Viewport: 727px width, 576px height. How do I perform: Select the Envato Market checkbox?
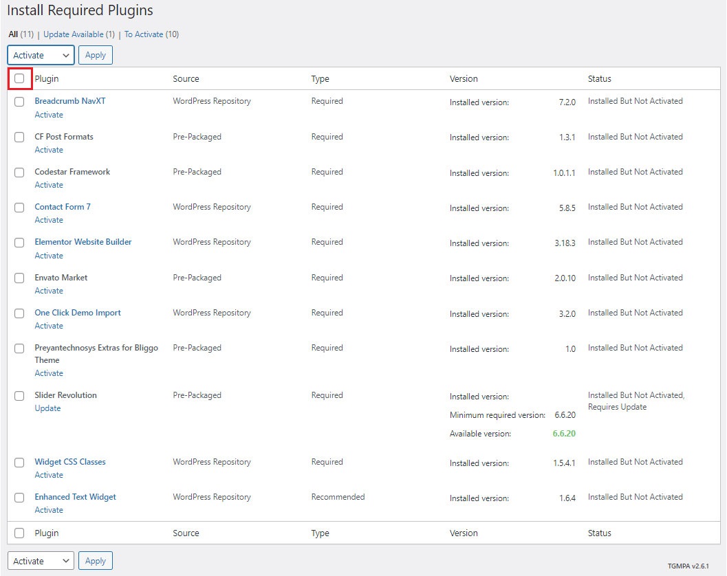click(x=19, y=278)
